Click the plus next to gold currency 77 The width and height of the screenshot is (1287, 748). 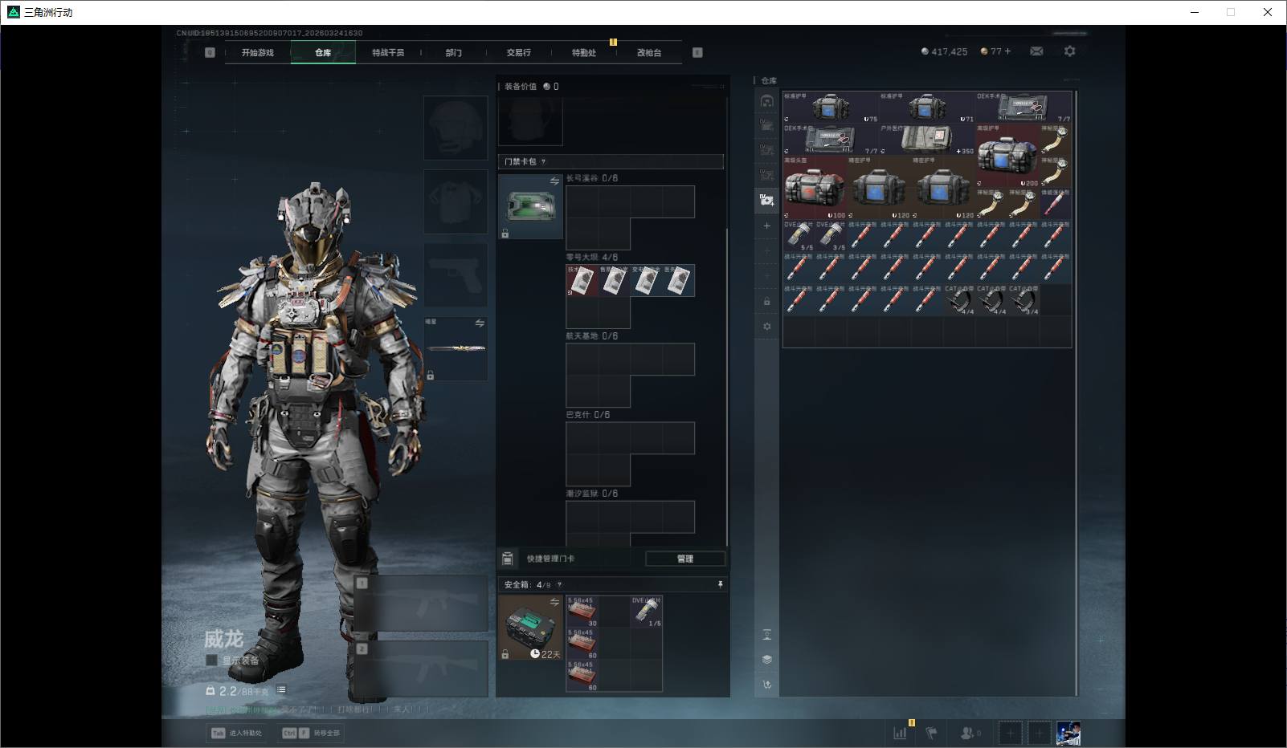point(1007,51)
